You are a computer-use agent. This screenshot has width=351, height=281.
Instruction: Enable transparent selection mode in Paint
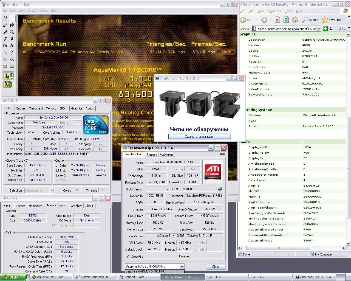click(x=9, y=85)
